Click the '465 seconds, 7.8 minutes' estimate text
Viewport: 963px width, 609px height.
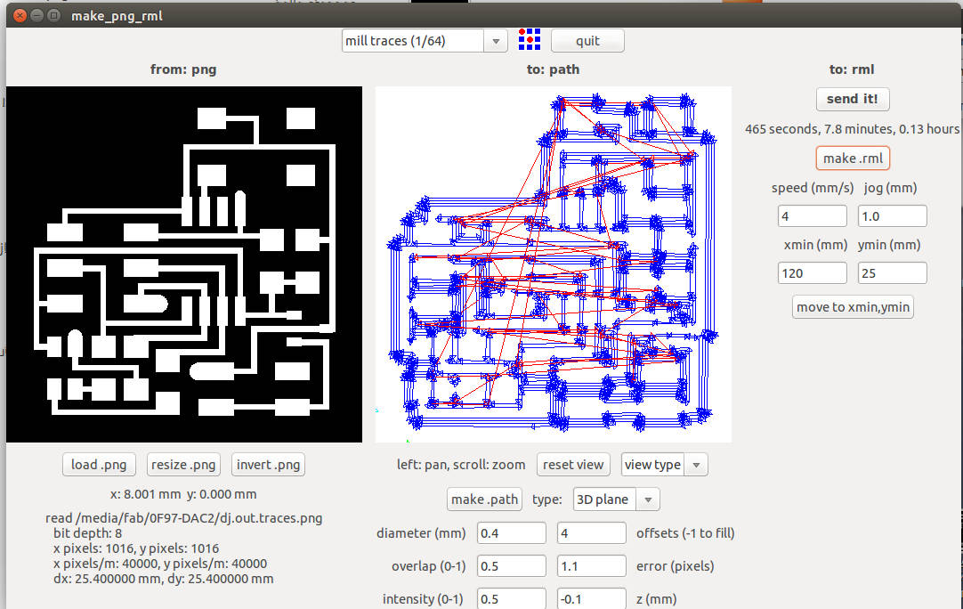tap(852, 129)
